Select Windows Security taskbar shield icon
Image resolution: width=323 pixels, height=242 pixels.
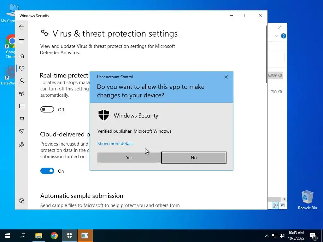point(70,236)
